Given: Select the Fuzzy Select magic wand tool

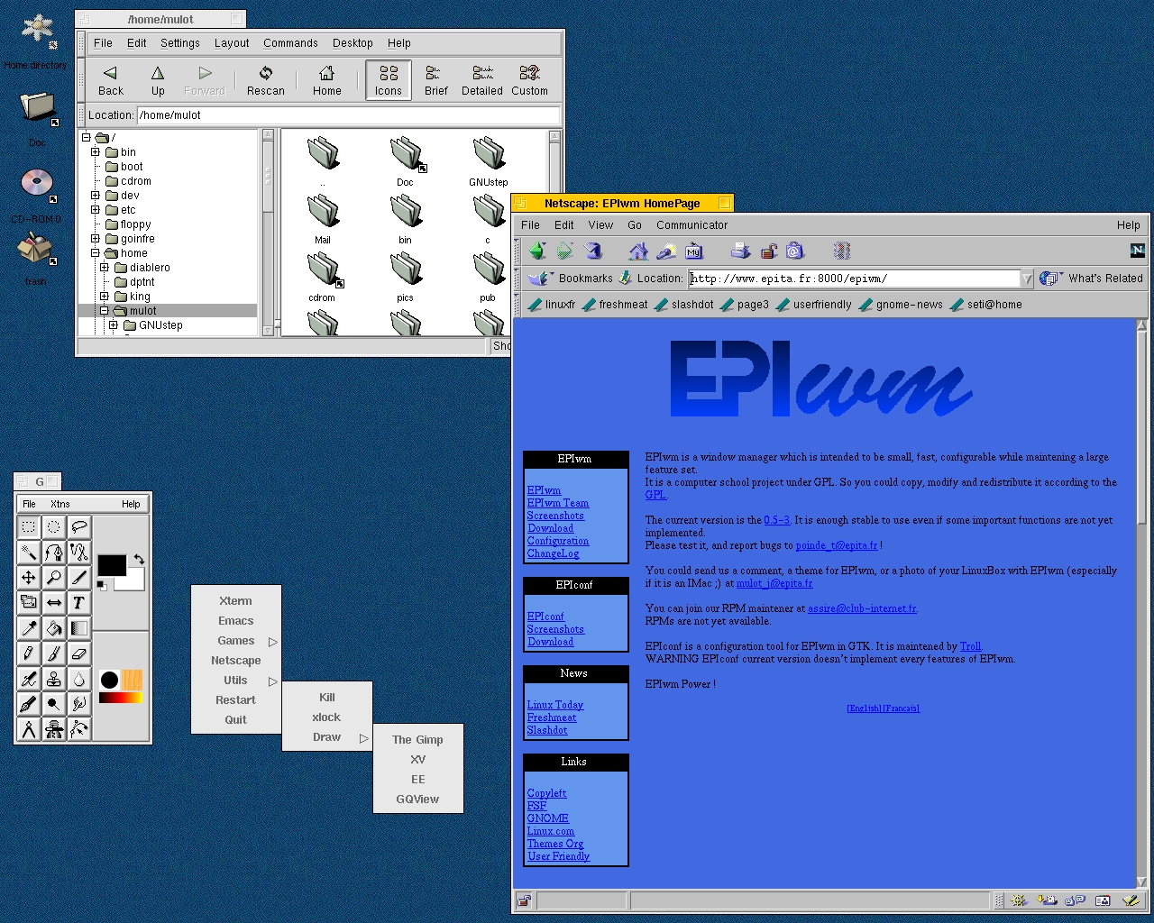Looking at the screenshot, I should [x=29, y=552].
